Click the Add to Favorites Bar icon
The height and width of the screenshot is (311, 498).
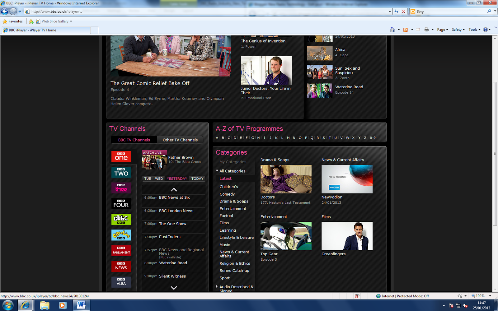click(x=31, y=21)
